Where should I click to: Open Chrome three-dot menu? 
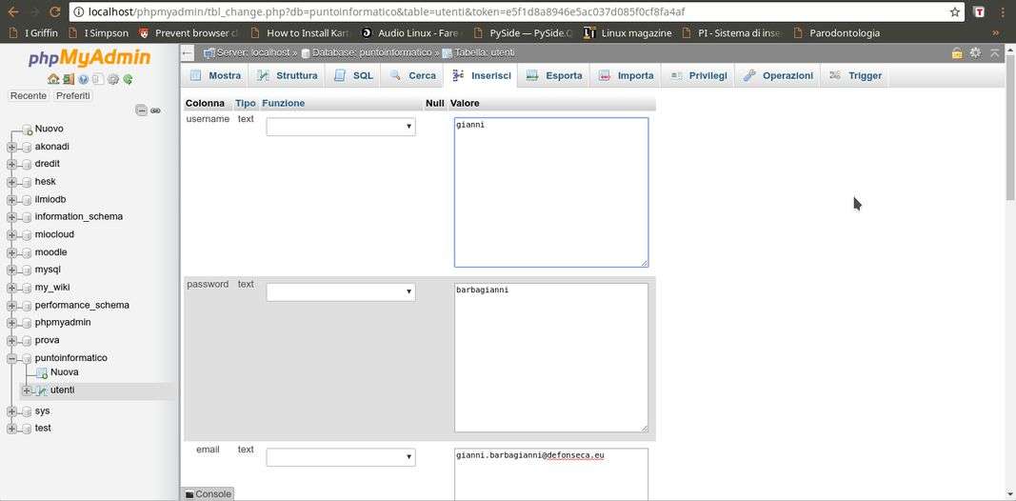pyautogui.click(x=1003, y=11)
